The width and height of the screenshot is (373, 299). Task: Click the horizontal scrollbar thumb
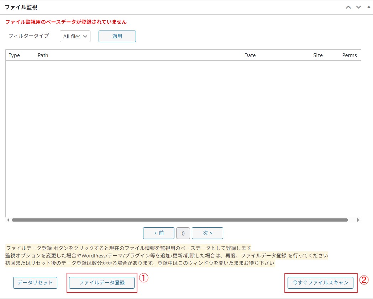coord(180,220)
